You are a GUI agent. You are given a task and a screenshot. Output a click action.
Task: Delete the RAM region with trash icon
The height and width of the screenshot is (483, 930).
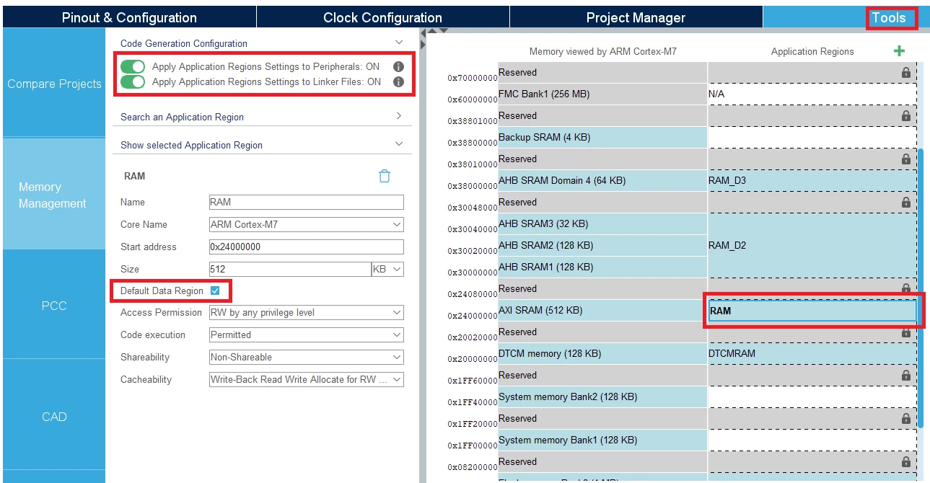(x=385, y=176)
